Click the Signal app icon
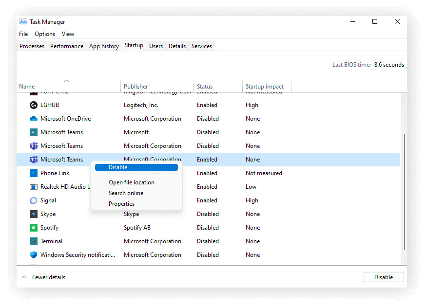 tap(33, 200)
